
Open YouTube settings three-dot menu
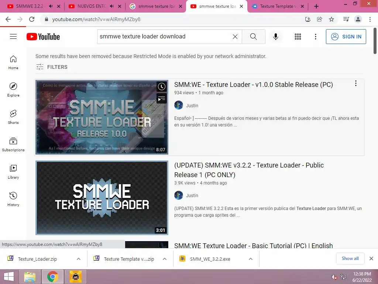point(315,37)
